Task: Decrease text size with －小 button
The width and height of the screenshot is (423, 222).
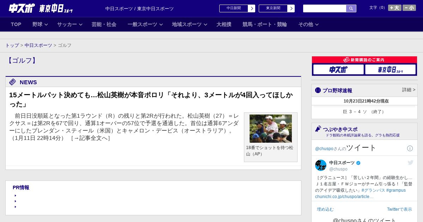Action: tap(409, 8)
